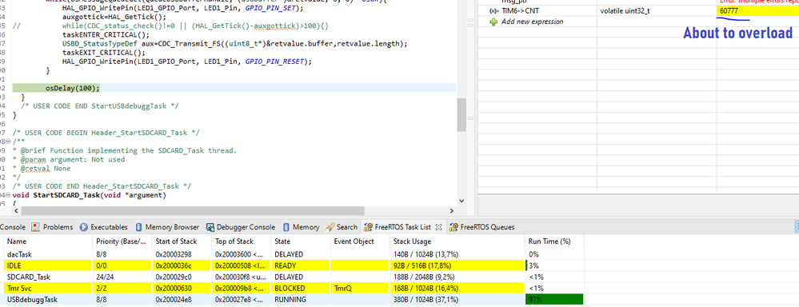Image resolution: width=799 pixels, height=307 pixels.
Task: Click the 97% run time bar
Action: coord(554,300)
